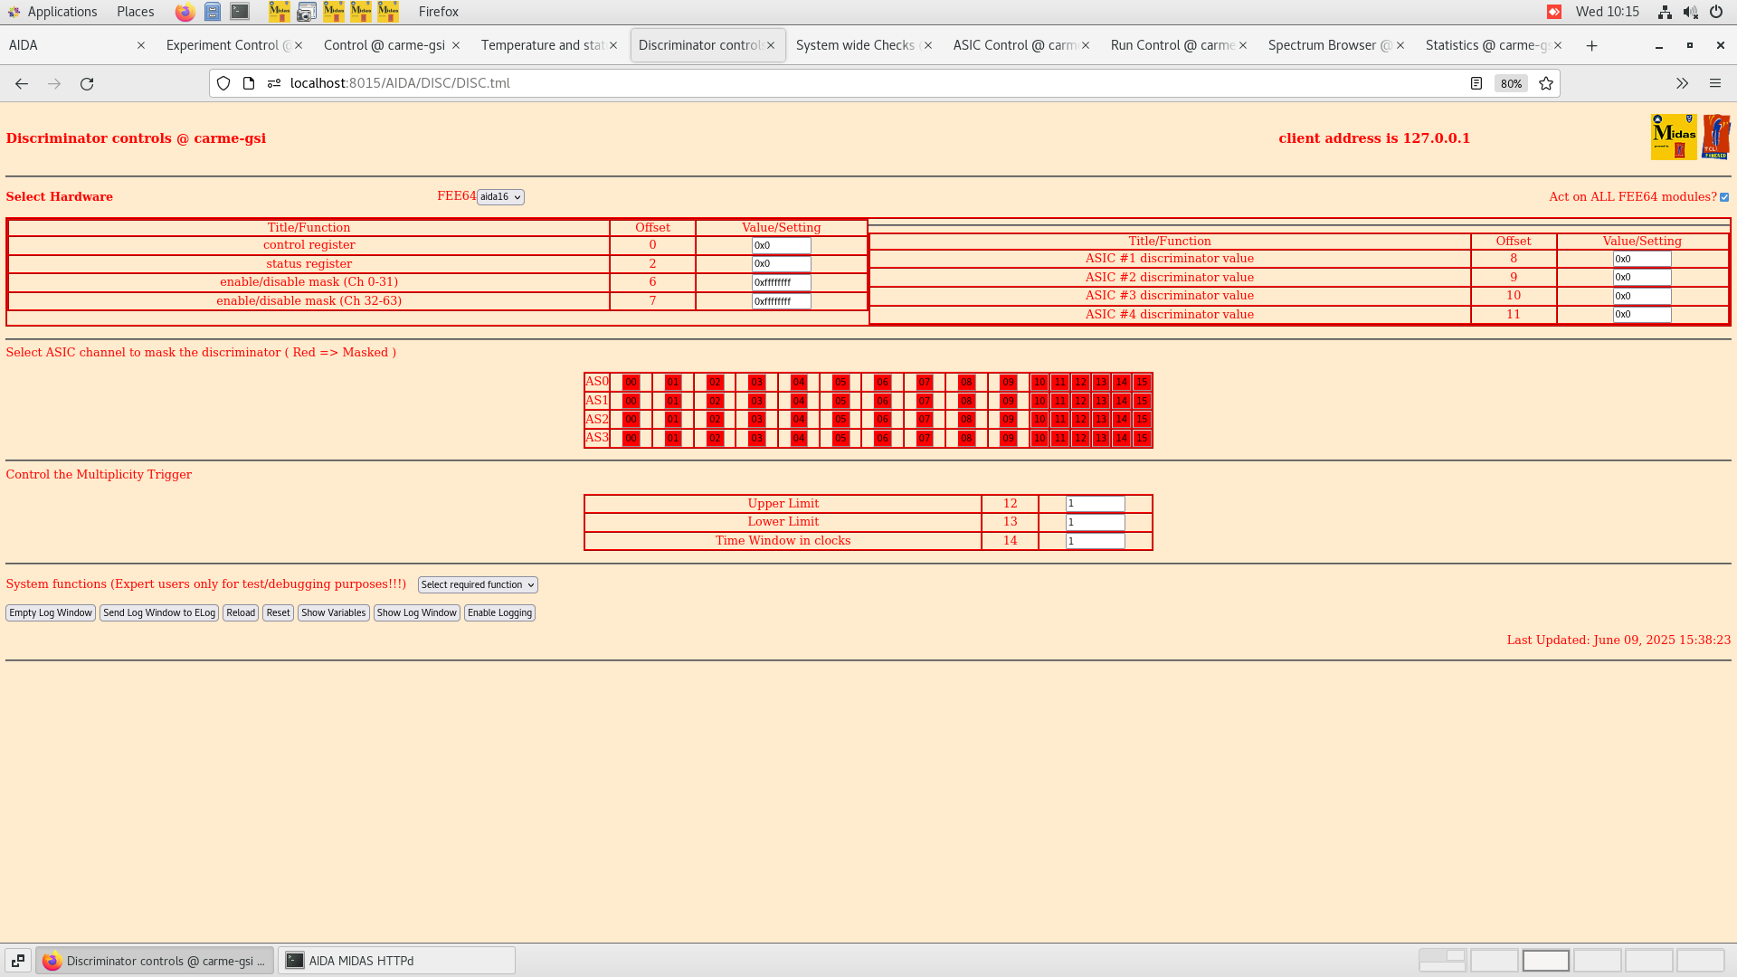Launch the terminal icon in the top panel

coord(240,12)
